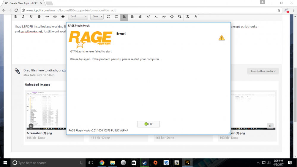Reload the page

coord(16,10)
